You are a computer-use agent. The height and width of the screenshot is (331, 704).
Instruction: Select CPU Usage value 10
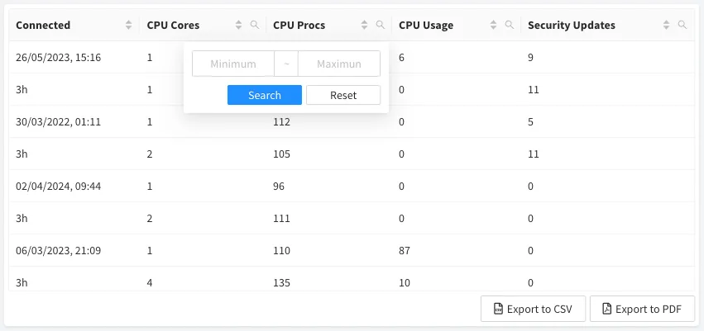pos(405,283)
